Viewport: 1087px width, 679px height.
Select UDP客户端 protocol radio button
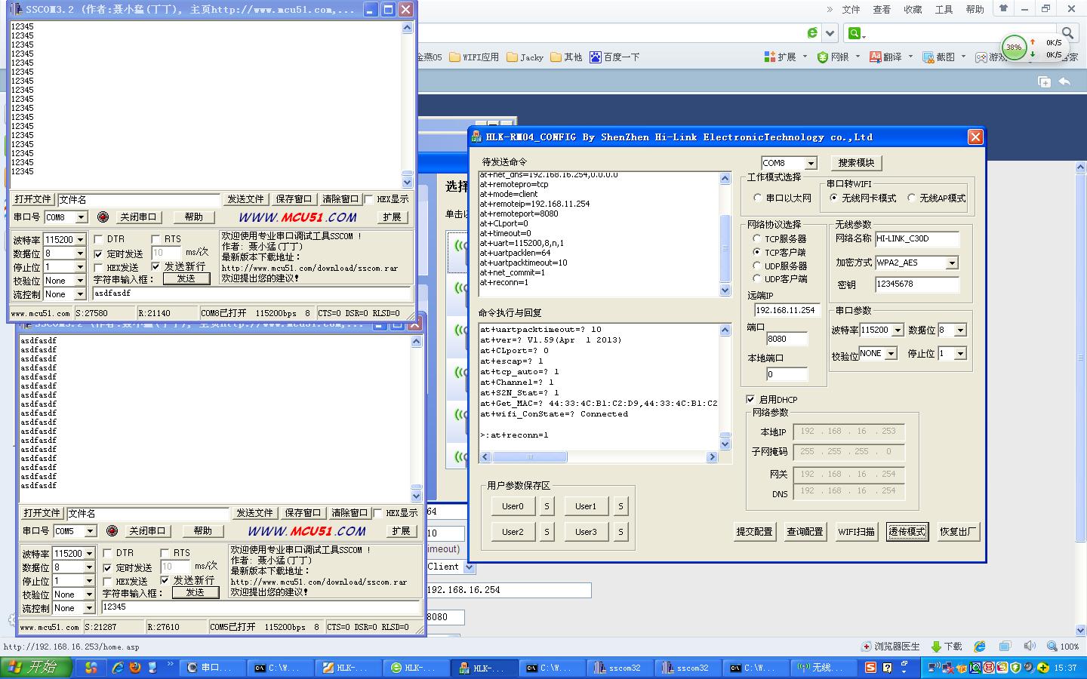tap(756, 279)
